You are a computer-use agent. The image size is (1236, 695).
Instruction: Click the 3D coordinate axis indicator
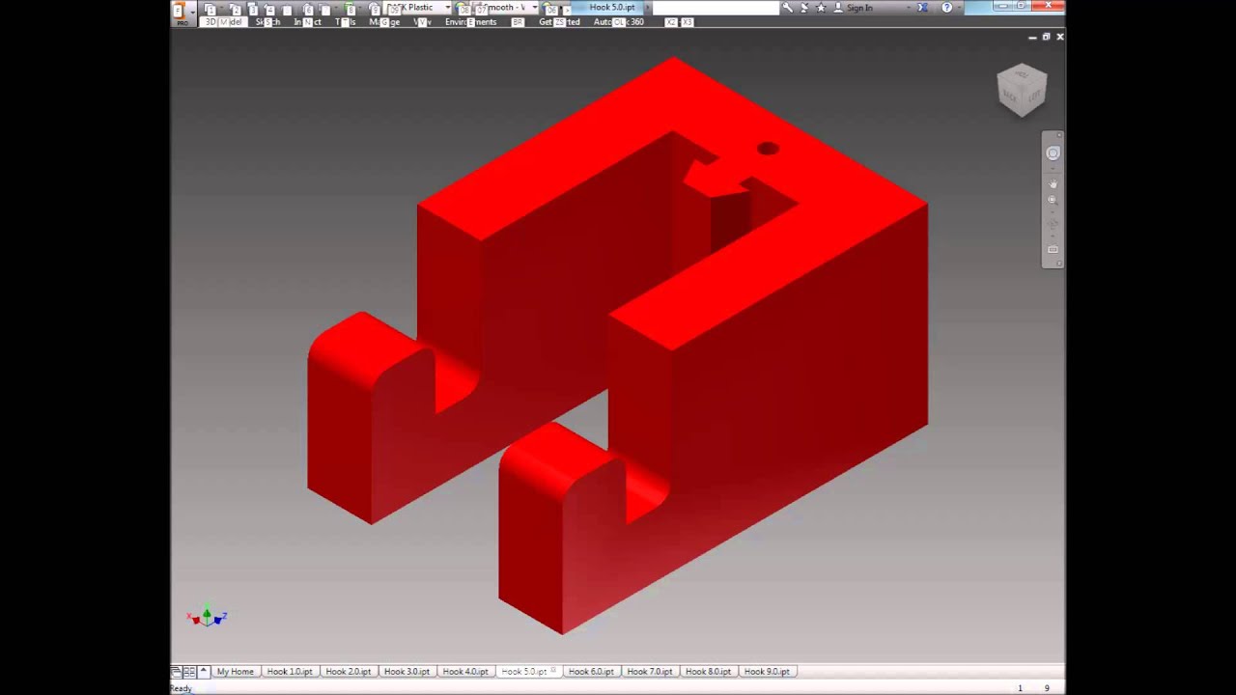point(207,617)
